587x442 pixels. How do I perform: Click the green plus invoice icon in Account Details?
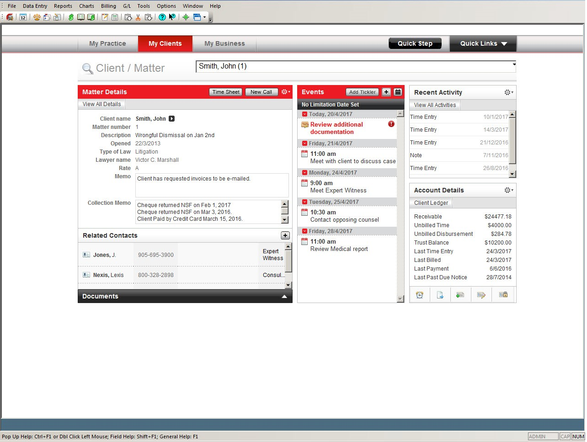point(460,295)
